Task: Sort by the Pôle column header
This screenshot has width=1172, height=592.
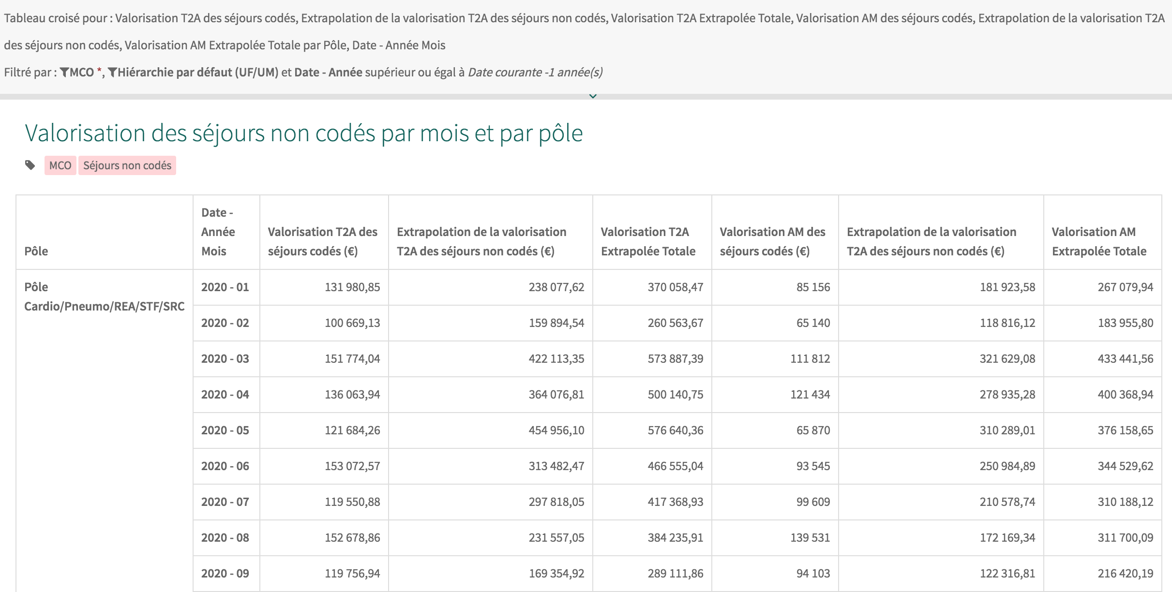Action: (36, 251)
